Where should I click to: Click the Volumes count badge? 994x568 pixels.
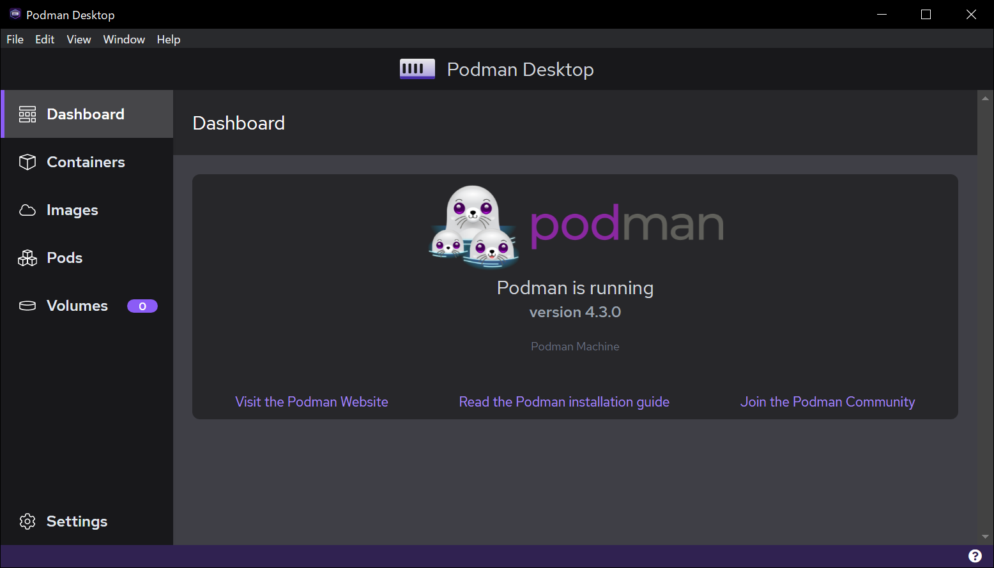coord(142,306)
